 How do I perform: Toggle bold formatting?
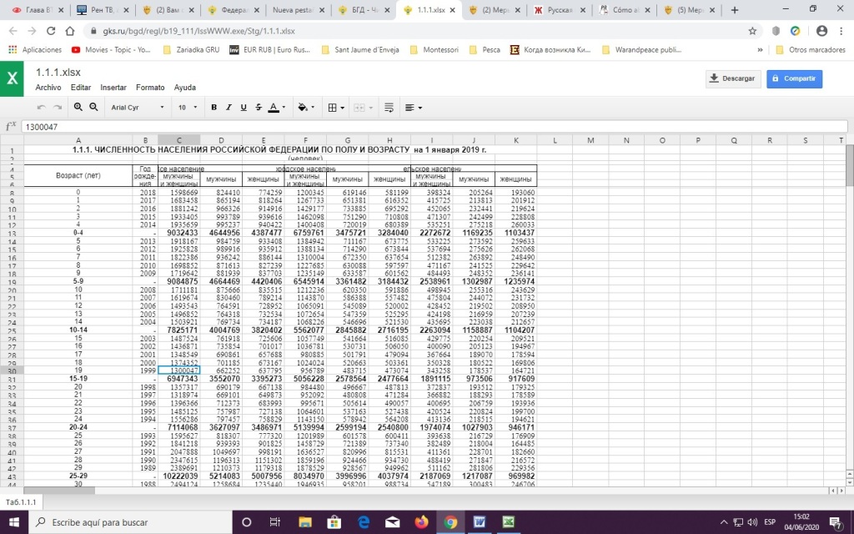click(x=214, y=108)
